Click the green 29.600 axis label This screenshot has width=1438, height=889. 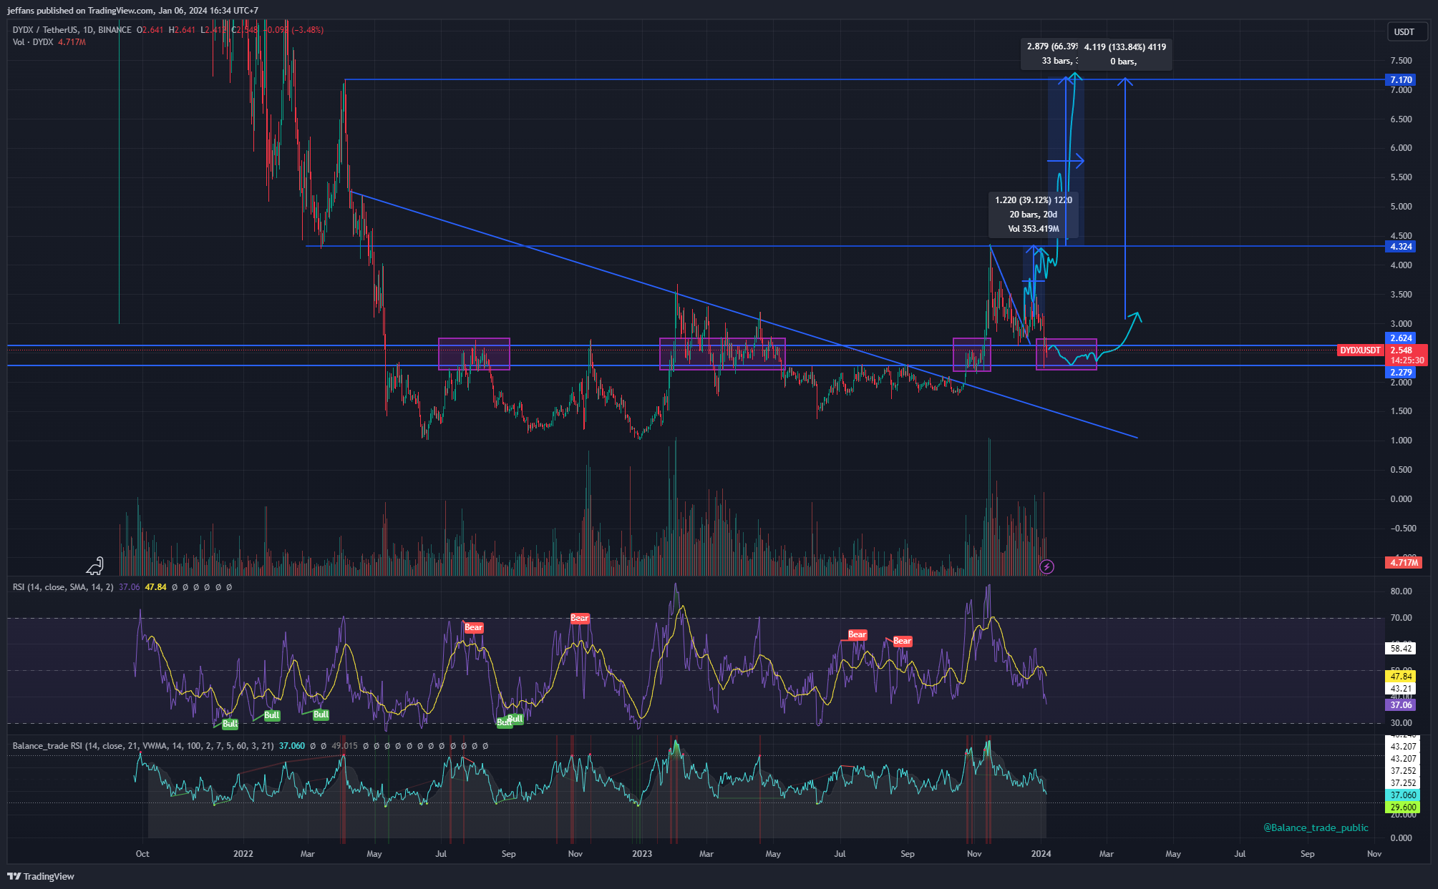1403,807
